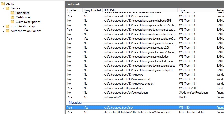Sort by the Type column header
The width and height of the screenshot is (224, 114).
(196, 10)
